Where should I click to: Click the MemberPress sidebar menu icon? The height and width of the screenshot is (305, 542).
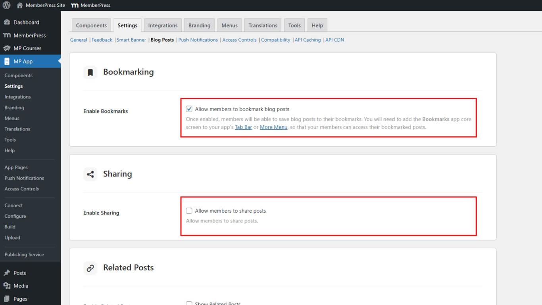(8, 35)
